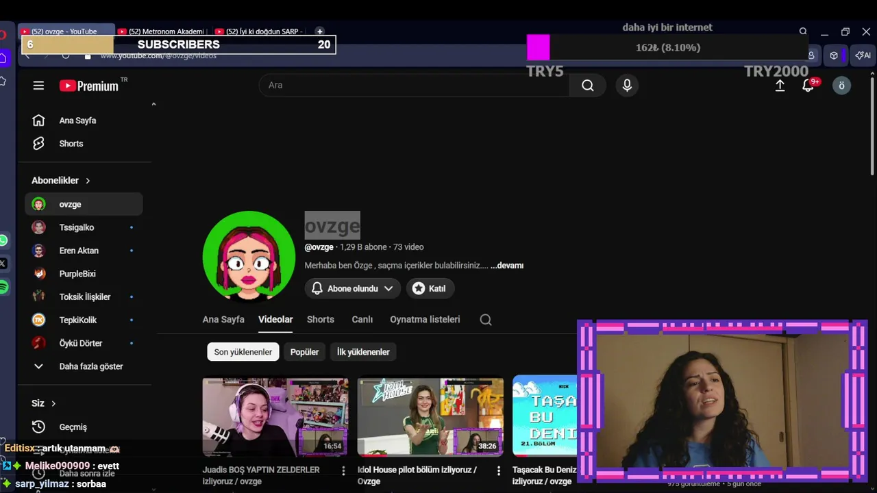Switch to the Metronom Akademi browser tab

162,31
